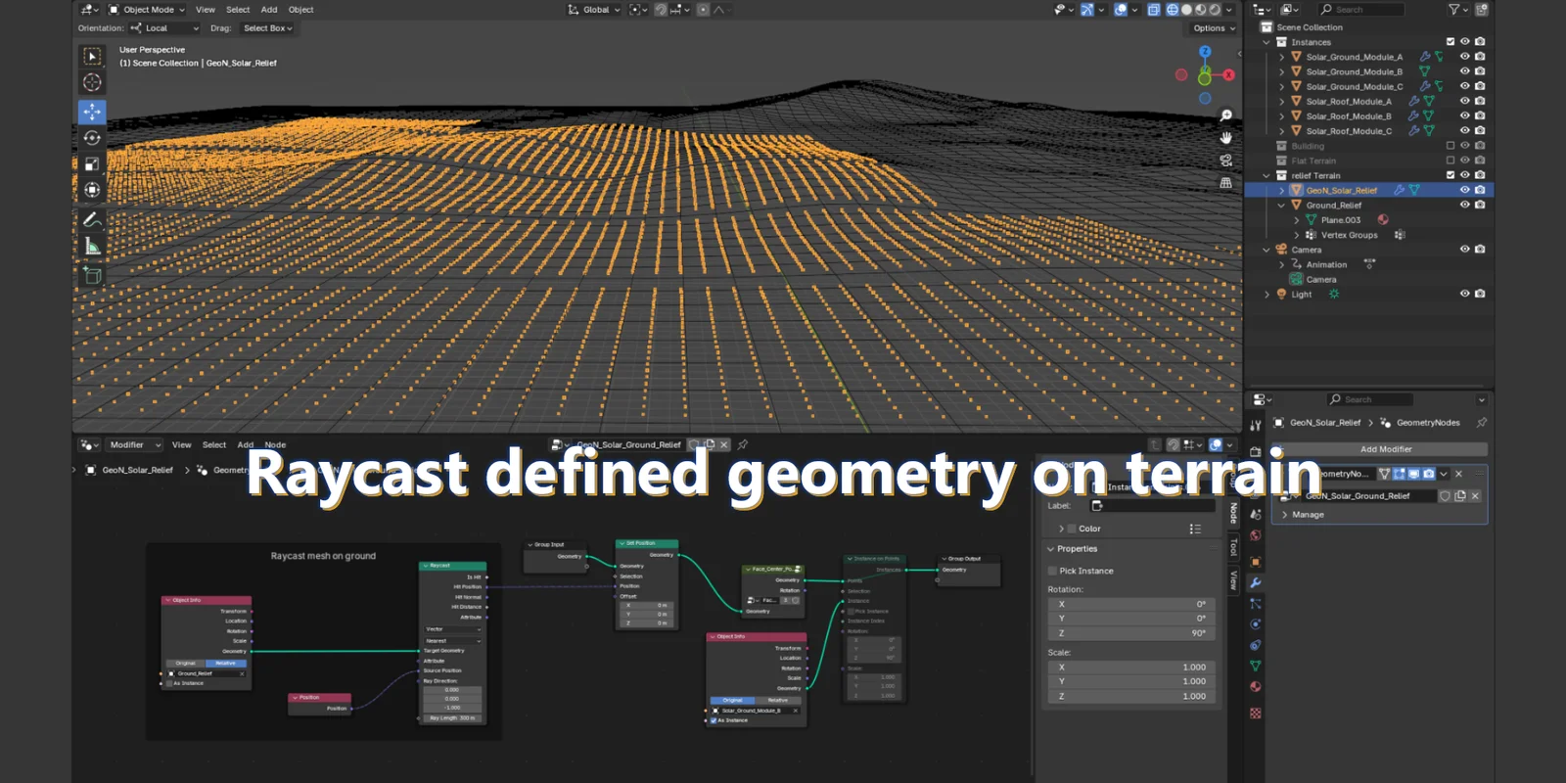
Task: Expand the Solar_Roof_Module_A tree item
Action: (1282, 102)
